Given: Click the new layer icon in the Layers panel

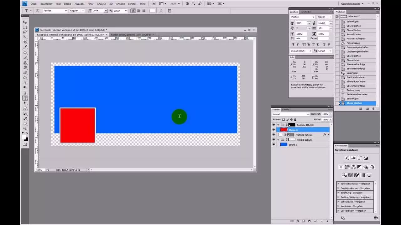Looking at the screenshot, I should tap(321, 221).
